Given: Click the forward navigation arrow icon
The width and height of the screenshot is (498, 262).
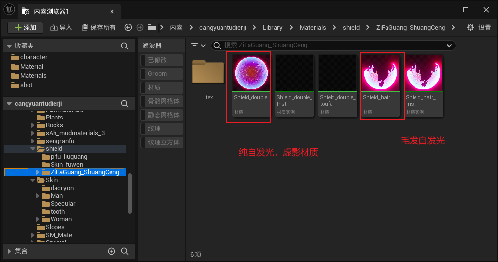Looking at the screenshot, I should (x=140, y=28).
